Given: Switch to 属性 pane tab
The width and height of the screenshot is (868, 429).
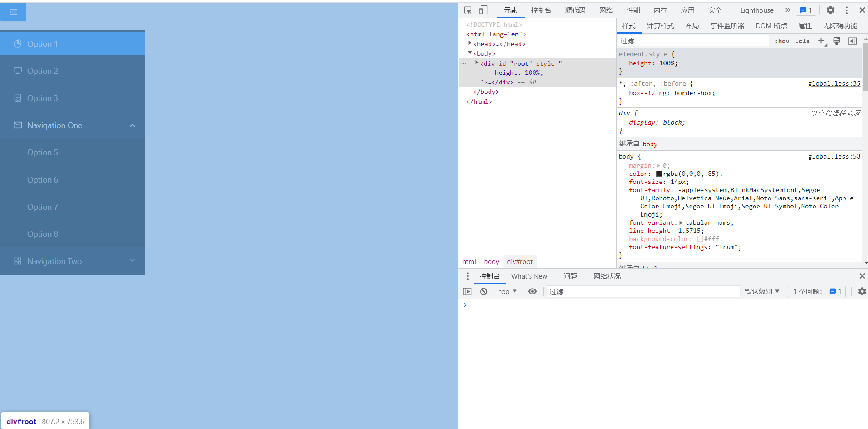Looking at the screenshot, I should [805, 26].
